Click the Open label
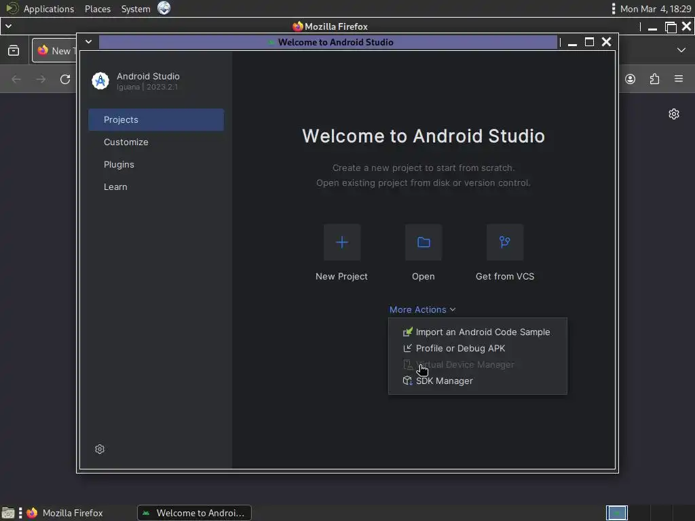Viewport: 695px width, 521px height. (423, 276)
